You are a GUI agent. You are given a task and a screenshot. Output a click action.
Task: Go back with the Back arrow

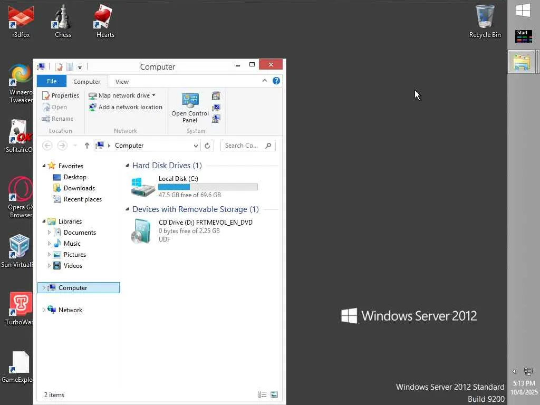tap(47, 146)
